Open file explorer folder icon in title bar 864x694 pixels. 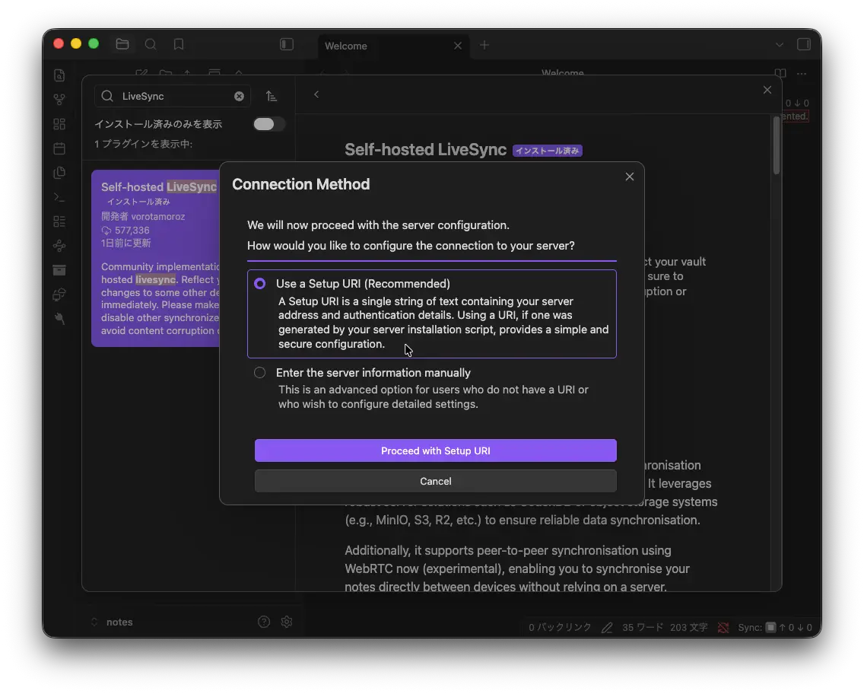click(x=122, y=44)
